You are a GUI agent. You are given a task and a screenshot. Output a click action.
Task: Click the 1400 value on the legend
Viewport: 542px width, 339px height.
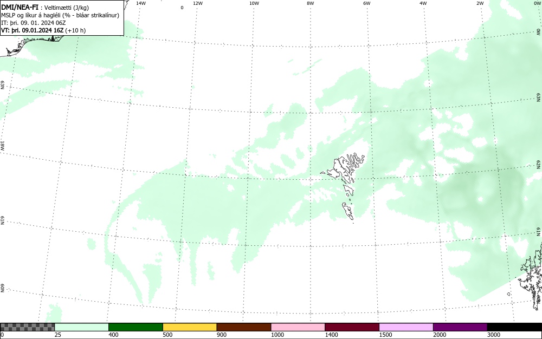[331, 335]
